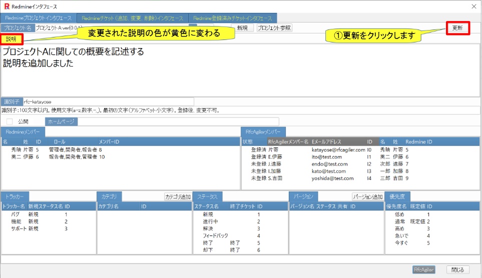
Task: Click RfcAgilerメンバー名 column header
Action: 288,141
